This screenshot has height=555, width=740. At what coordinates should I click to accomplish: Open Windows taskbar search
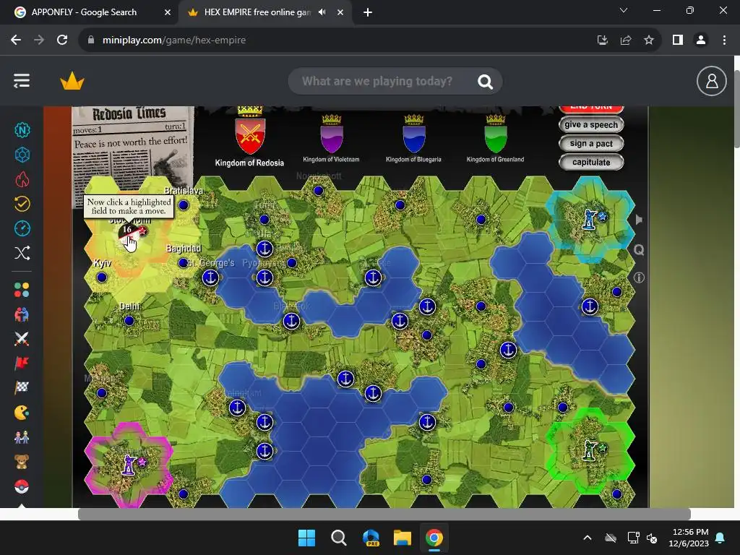point(338,538)
